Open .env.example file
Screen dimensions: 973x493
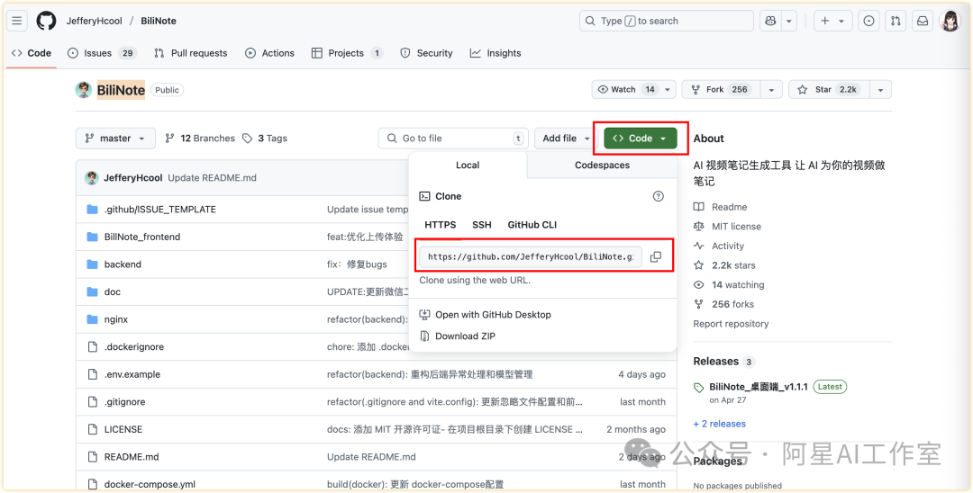point(132,375)
